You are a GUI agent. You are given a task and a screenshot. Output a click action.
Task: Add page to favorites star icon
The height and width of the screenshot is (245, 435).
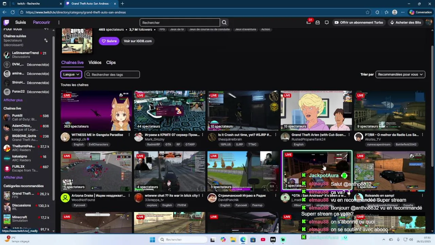367,12
